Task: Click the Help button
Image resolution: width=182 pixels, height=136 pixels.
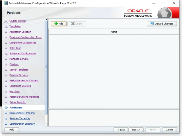Action: (12, 130)
